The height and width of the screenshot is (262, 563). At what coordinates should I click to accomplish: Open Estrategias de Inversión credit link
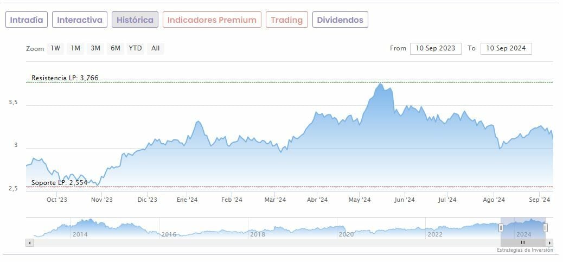pos(524,250)
